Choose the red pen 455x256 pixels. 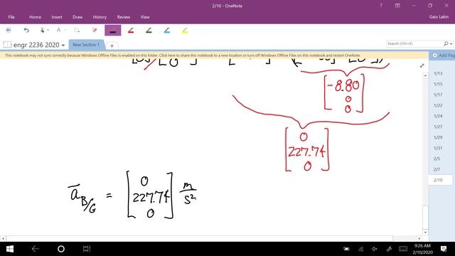pos(131,30)
